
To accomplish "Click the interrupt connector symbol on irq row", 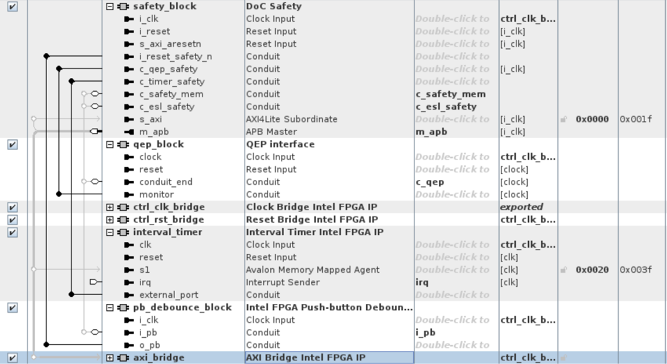I will [95, 282].
